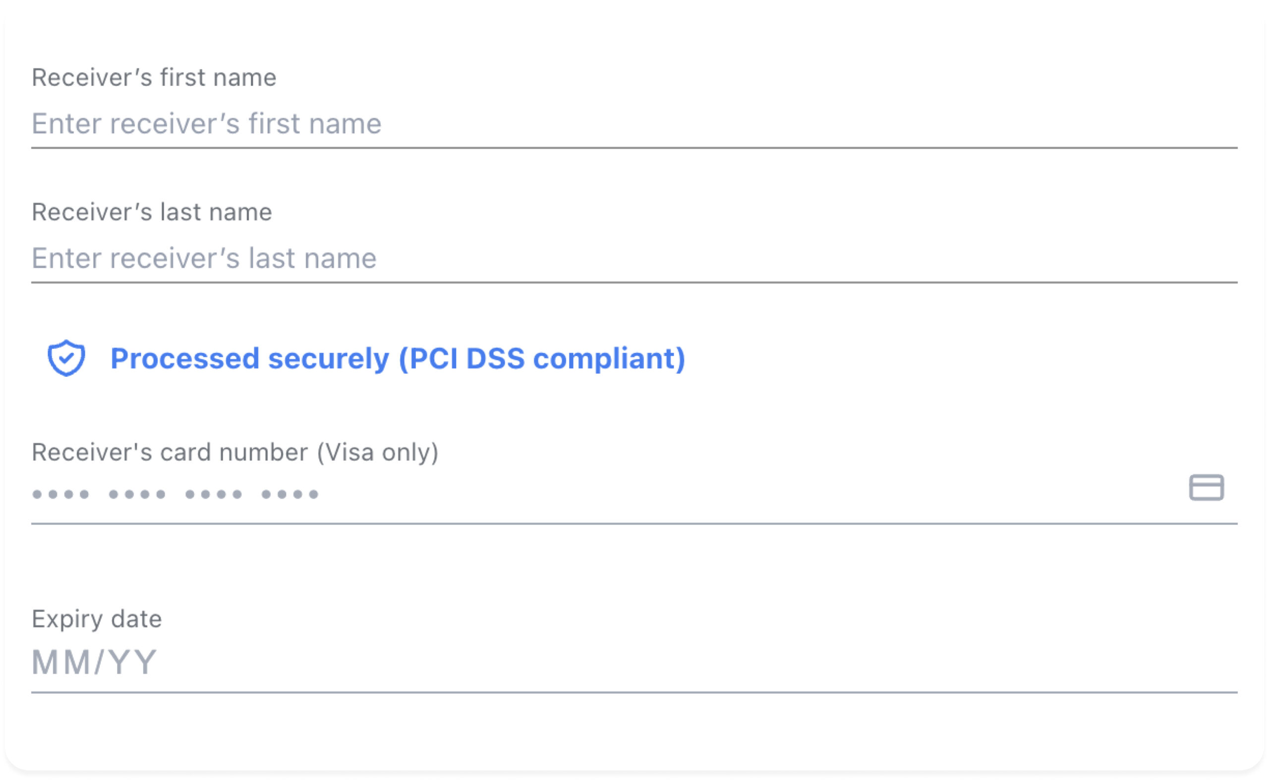Image resolution: width=1269 pixels, height=780 pixels.
Task: Click the 'Receiver's last name' label
Action: pos(152,212)
